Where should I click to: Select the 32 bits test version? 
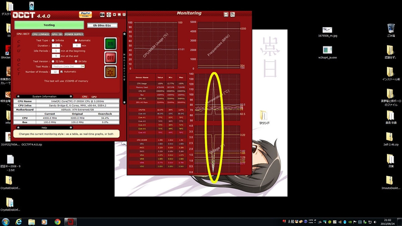(x=53, y=62)
